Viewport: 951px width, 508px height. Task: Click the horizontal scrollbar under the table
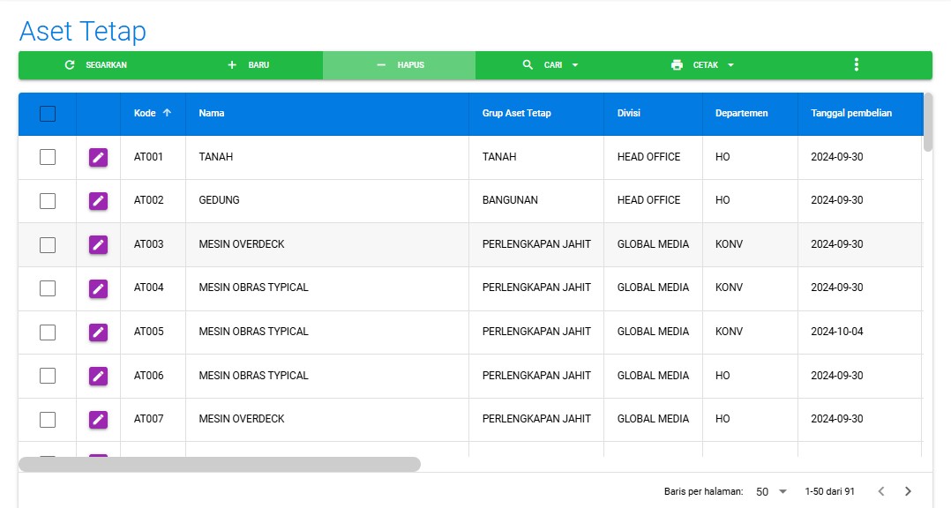tap(220, 464)
